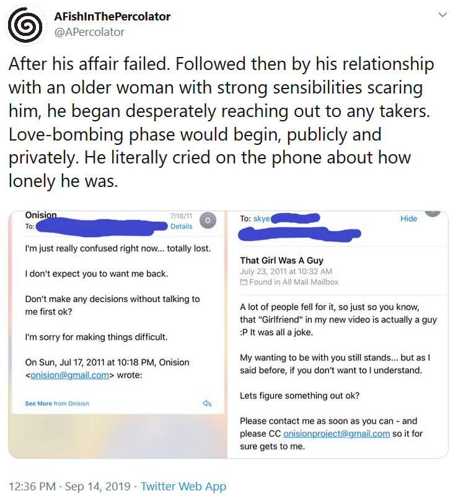The image size is (458, 504).
Task: Tap the reply arrow icon in email
Action: [x=207, y=404]
